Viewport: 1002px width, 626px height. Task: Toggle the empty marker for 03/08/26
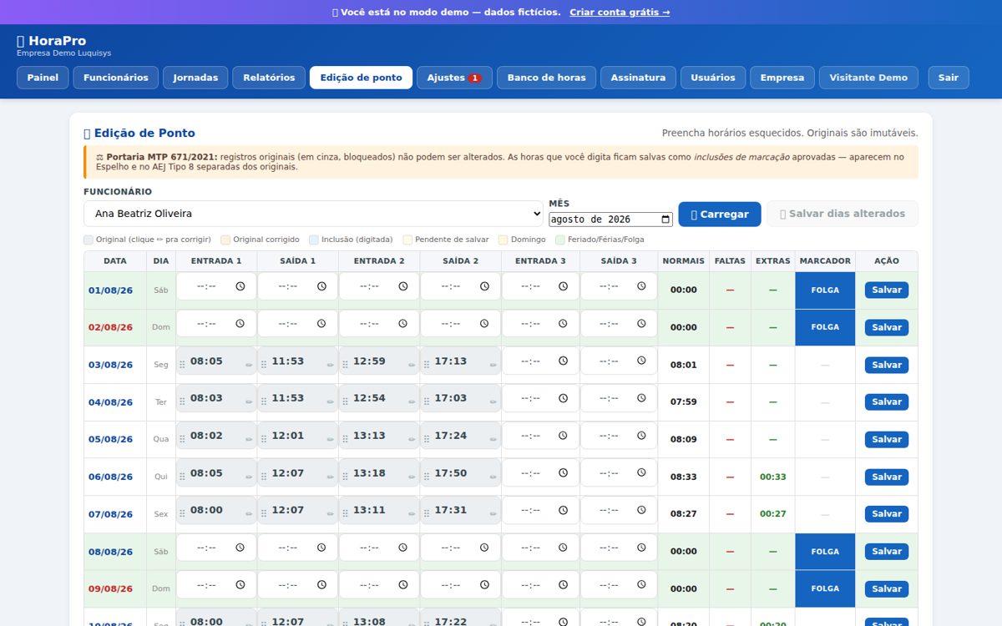825,365
